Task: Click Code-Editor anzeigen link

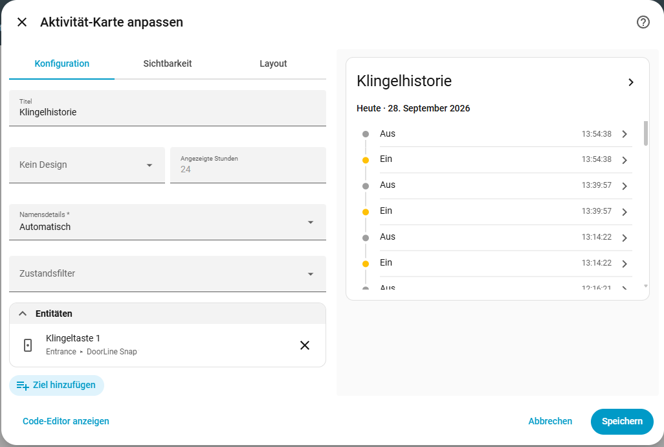Action: pos(65,421)
